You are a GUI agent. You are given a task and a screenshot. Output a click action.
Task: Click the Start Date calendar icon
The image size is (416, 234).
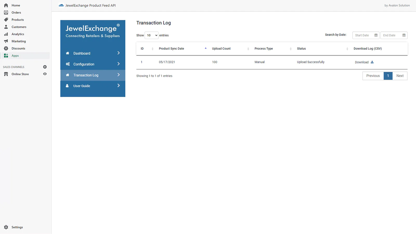tap(376, 35)
